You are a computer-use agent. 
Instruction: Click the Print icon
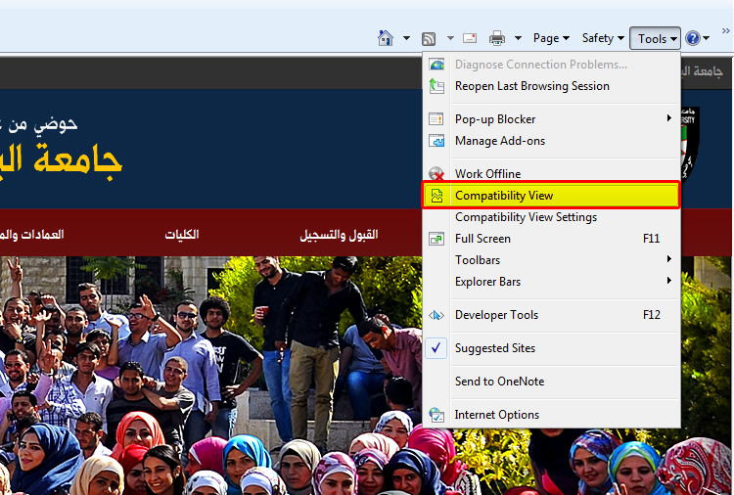click(496, 38)
